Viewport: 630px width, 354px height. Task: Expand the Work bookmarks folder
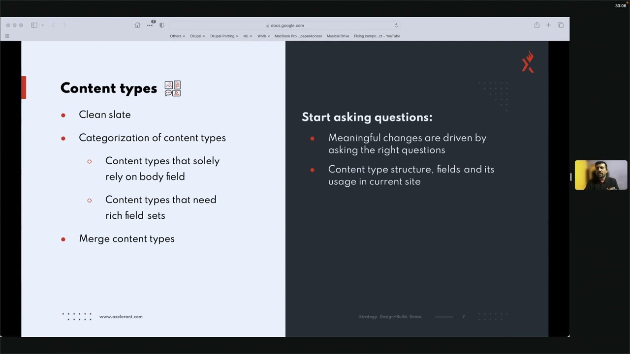pyautogui.click(x=263, y=36)
